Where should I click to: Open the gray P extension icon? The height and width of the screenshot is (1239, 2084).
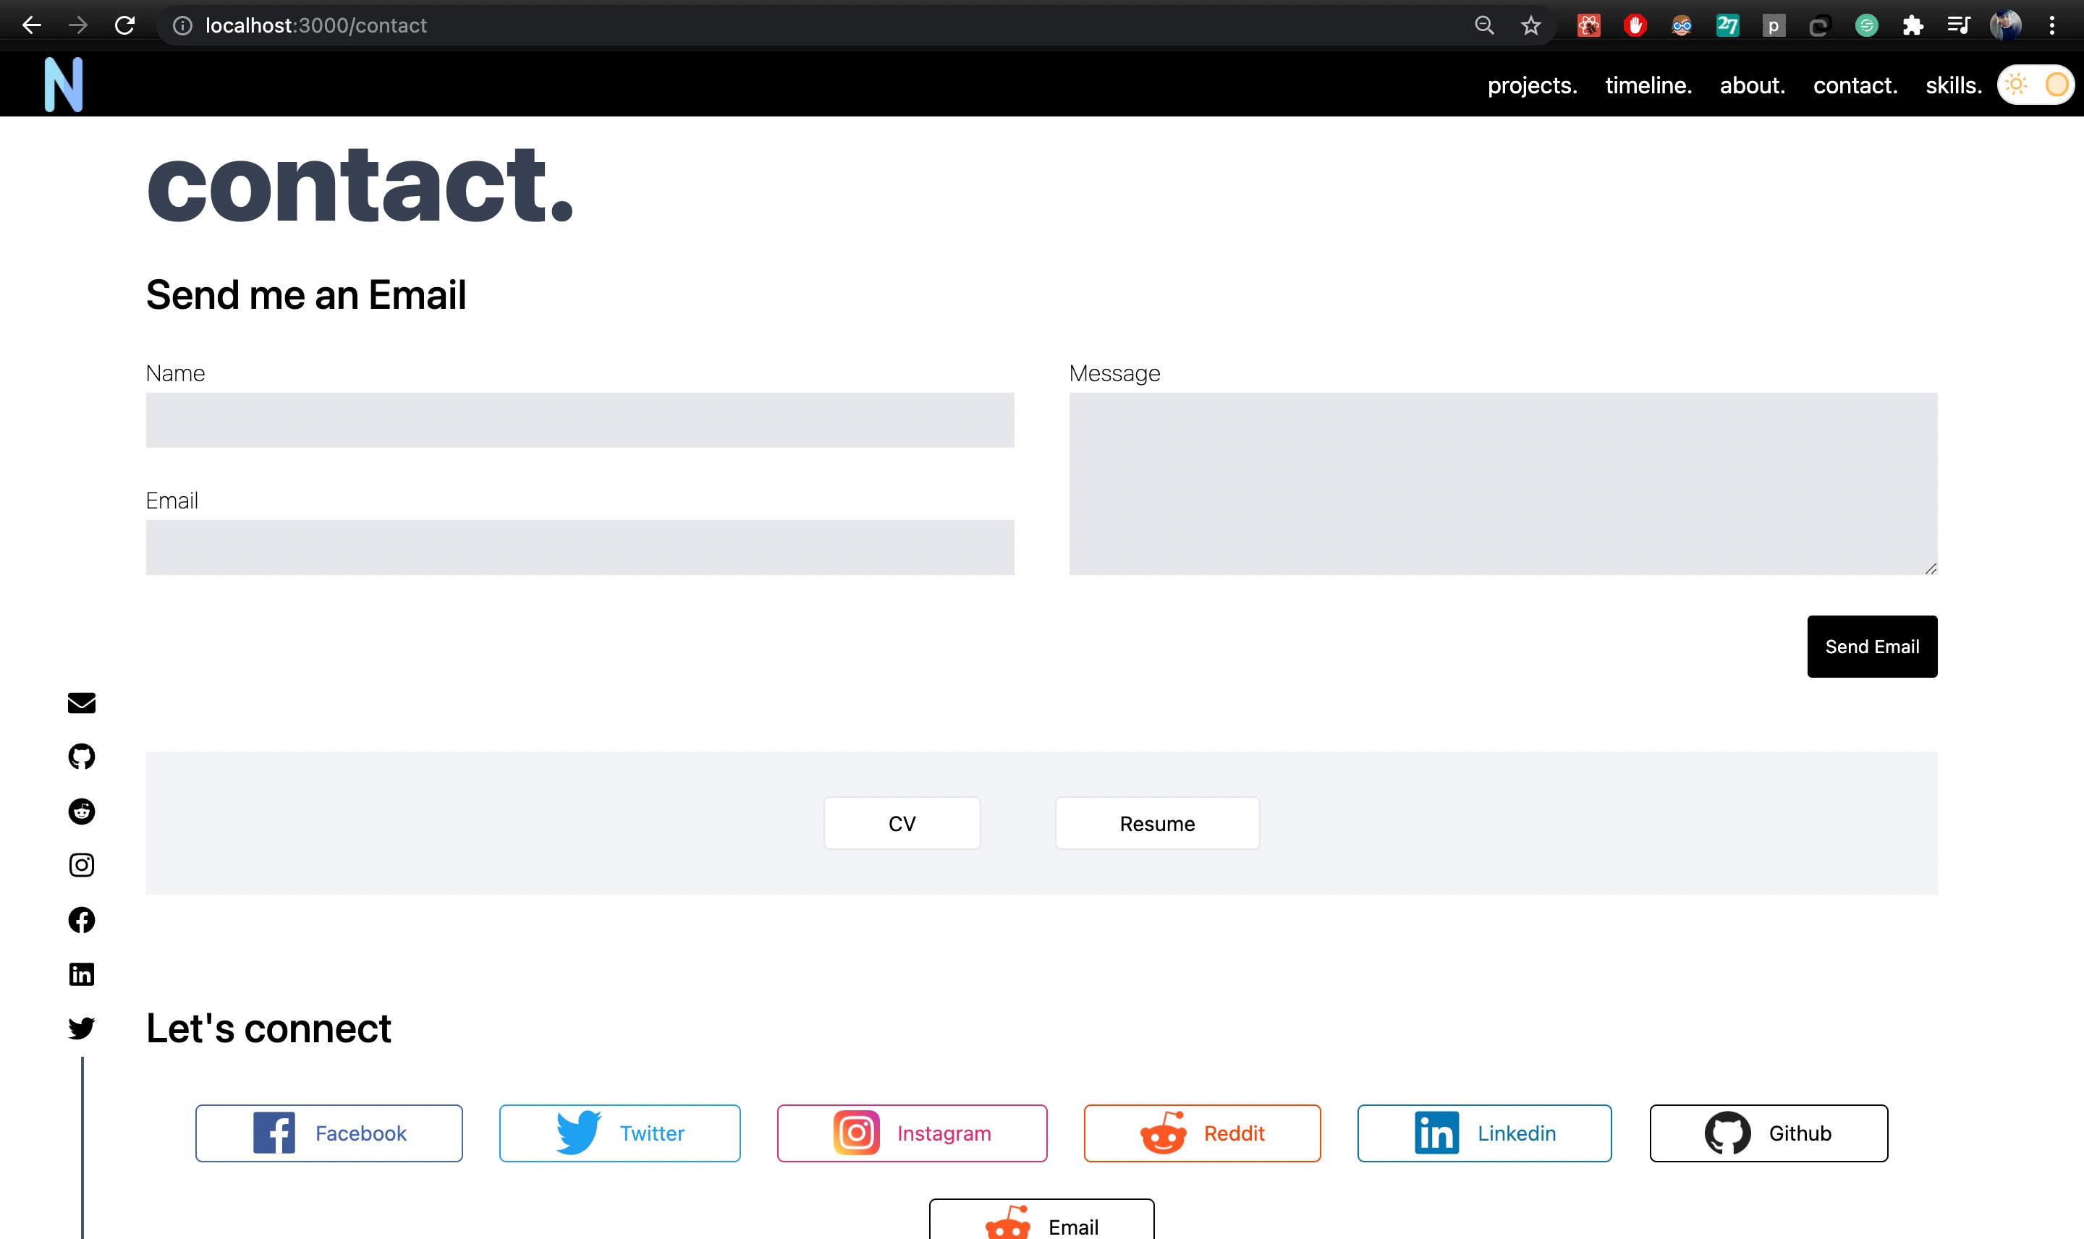(1774, 26)
